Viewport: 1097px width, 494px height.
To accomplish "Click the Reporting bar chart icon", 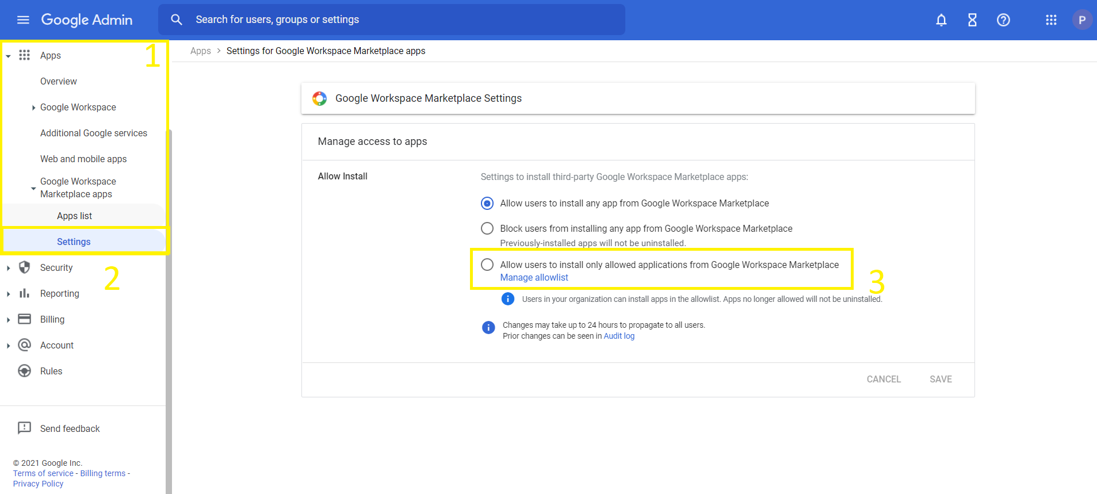I will coord(24,293).
